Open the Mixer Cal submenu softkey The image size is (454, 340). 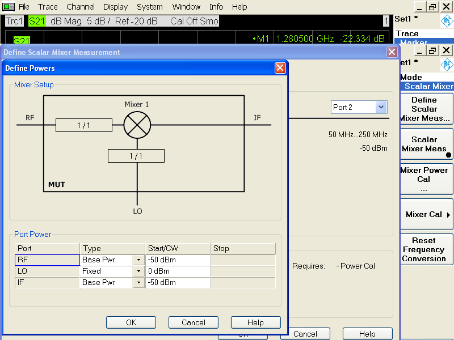pos(427,214)
